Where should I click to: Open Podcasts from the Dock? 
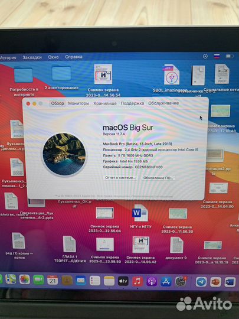click(152, 282)
